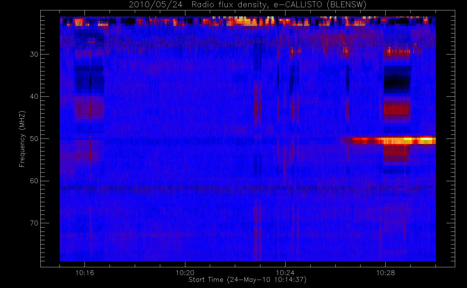Click the "Start Time (24-May-10 10:14:37)" axis label
The image size is (467, 288).
247,280
